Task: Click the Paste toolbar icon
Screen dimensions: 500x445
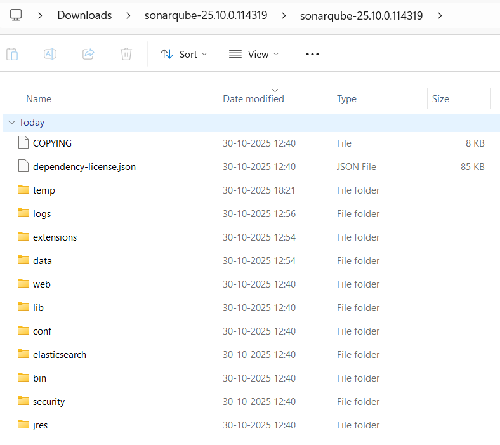Action: [x=12, y=54]
